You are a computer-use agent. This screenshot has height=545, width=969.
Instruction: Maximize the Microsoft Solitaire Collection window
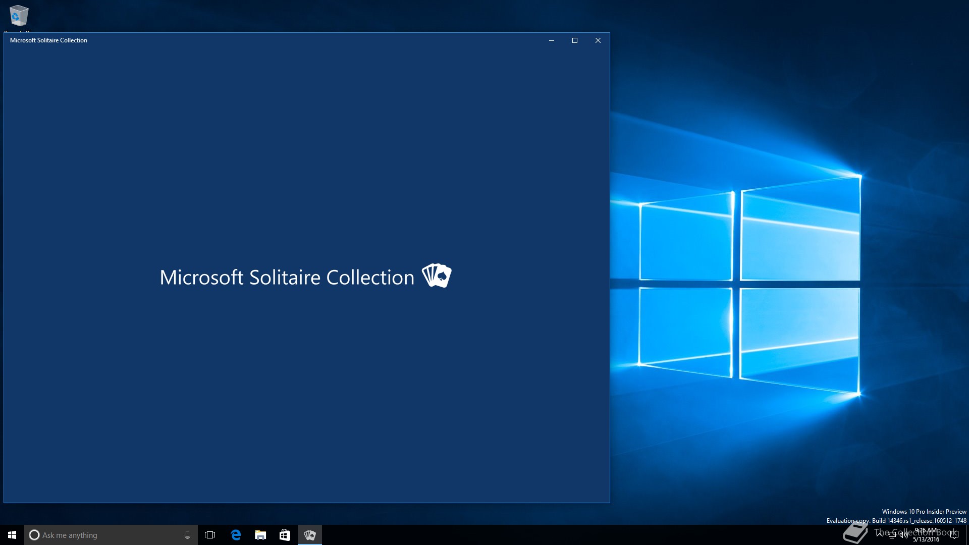click(575, 40)
